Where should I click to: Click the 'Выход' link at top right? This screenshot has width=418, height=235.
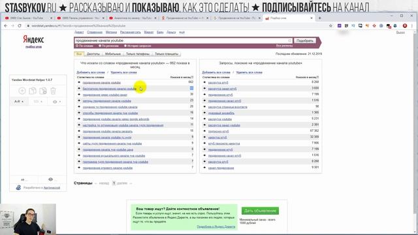[x=400, y=32]
